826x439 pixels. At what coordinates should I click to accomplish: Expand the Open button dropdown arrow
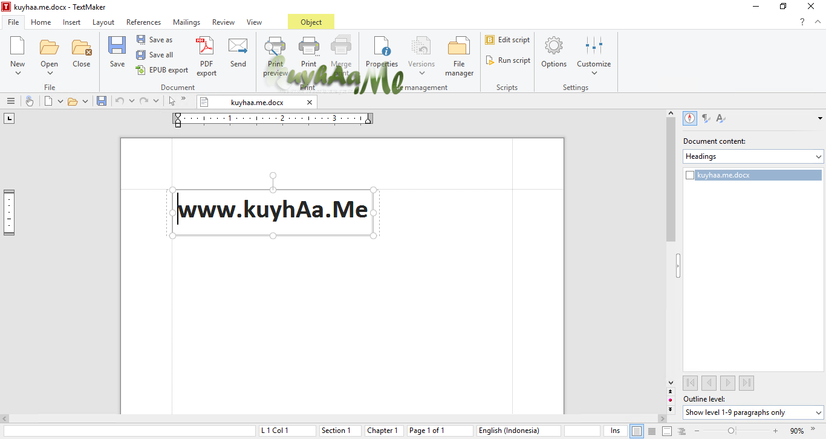point(49,73)
